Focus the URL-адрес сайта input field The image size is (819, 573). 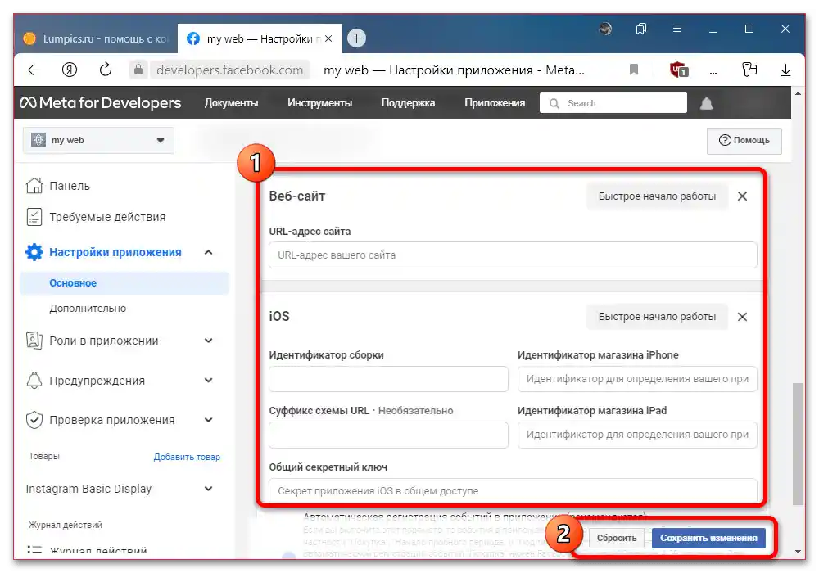tap(513, 255)
